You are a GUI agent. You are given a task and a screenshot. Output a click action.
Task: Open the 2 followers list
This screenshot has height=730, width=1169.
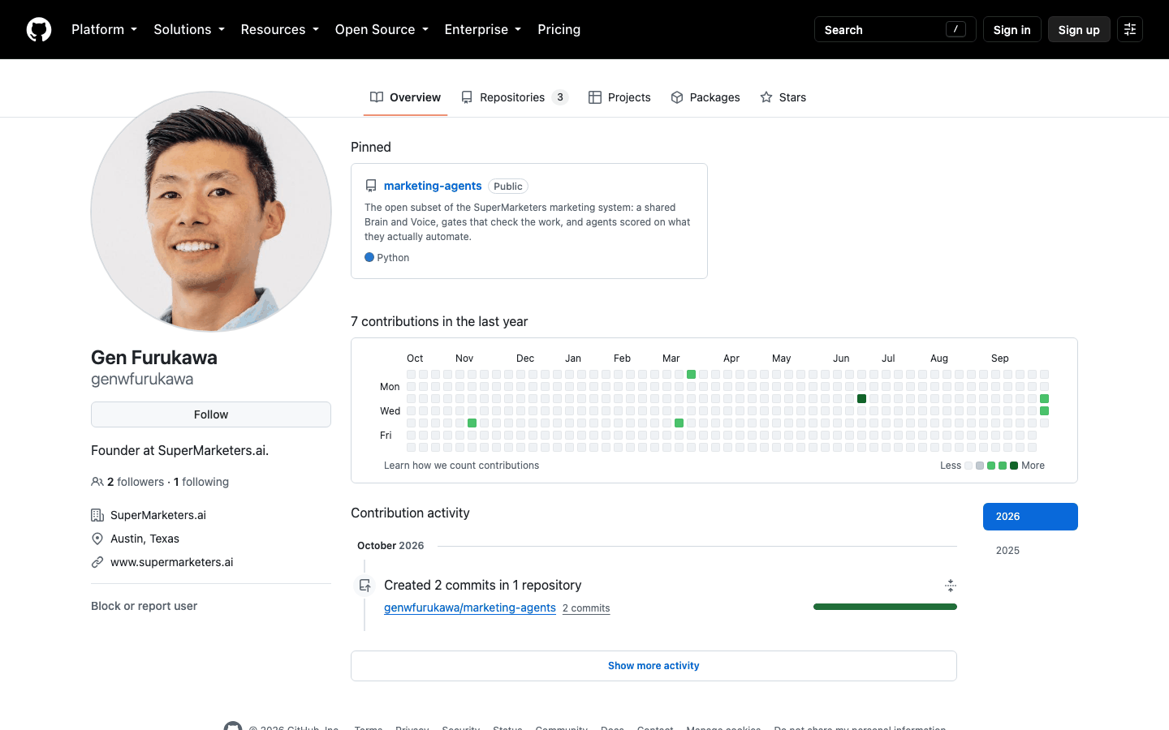pos(136,482)
